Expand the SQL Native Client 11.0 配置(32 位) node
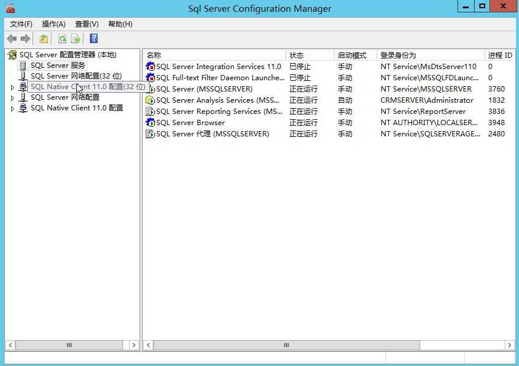 coord(12,87)
